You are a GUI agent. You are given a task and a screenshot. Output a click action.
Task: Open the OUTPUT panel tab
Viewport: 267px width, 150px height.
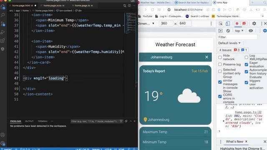tap(29, 121)
